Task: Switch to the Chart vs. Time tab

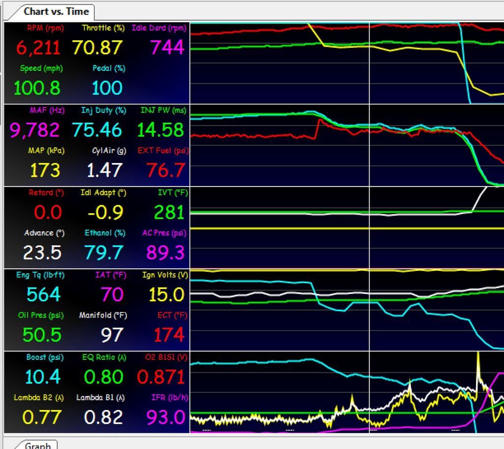Action: point(56,11)
